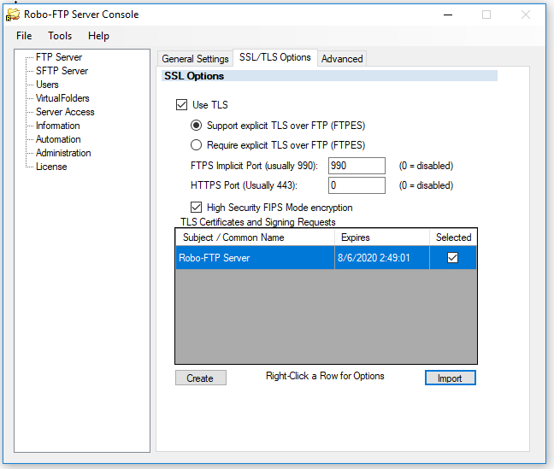Select FTP Server in the tree

point(59,57)
